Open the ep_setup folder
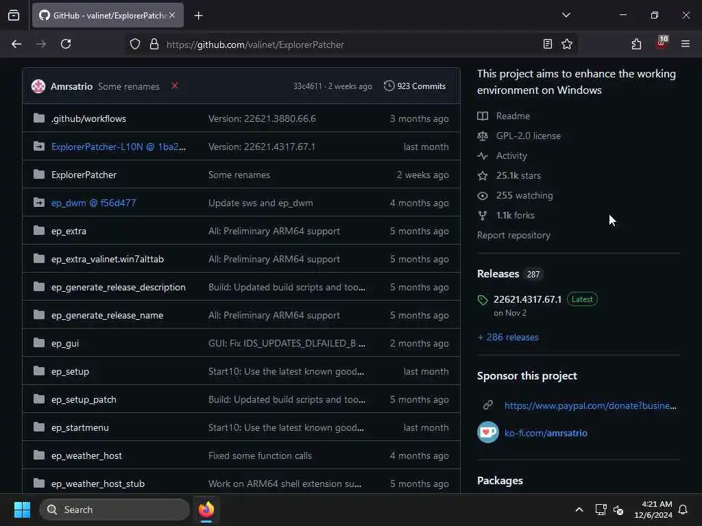The width and height of the screenshot is (702, 526). coord(71,372)
